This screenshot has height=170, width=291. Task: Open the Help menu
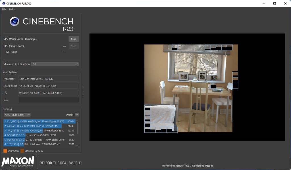(12, 9)
